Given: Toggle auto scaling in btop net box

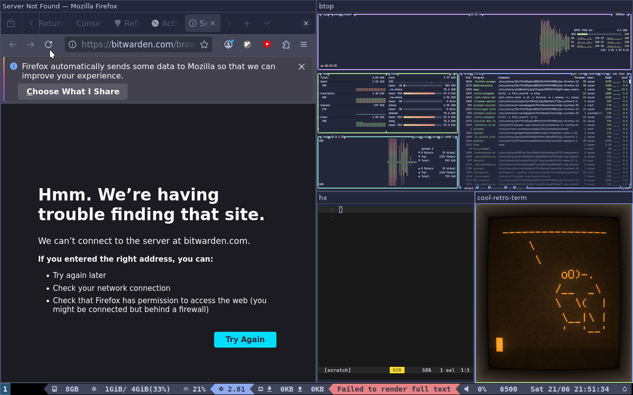Looking at the screenshot, I should click(426, 137).
